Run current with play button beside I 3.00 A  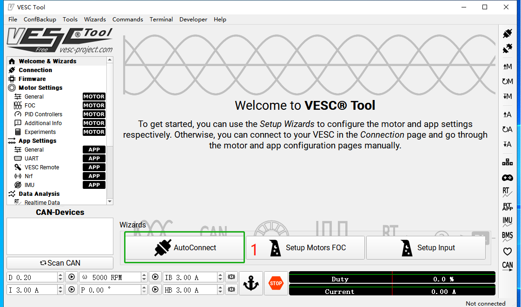pos(72,290)
